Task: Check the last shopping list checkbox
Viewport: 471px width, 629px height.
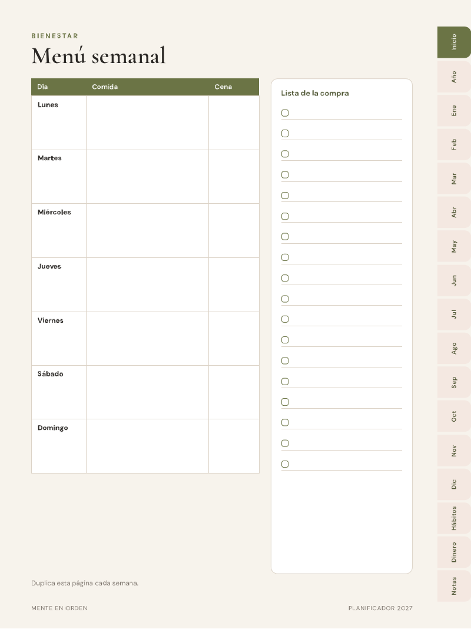Action: pos(285,464)
